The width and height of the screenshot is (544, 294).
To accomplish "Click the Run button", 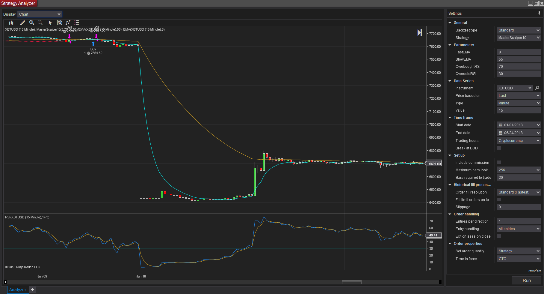I will pos(527,280).
